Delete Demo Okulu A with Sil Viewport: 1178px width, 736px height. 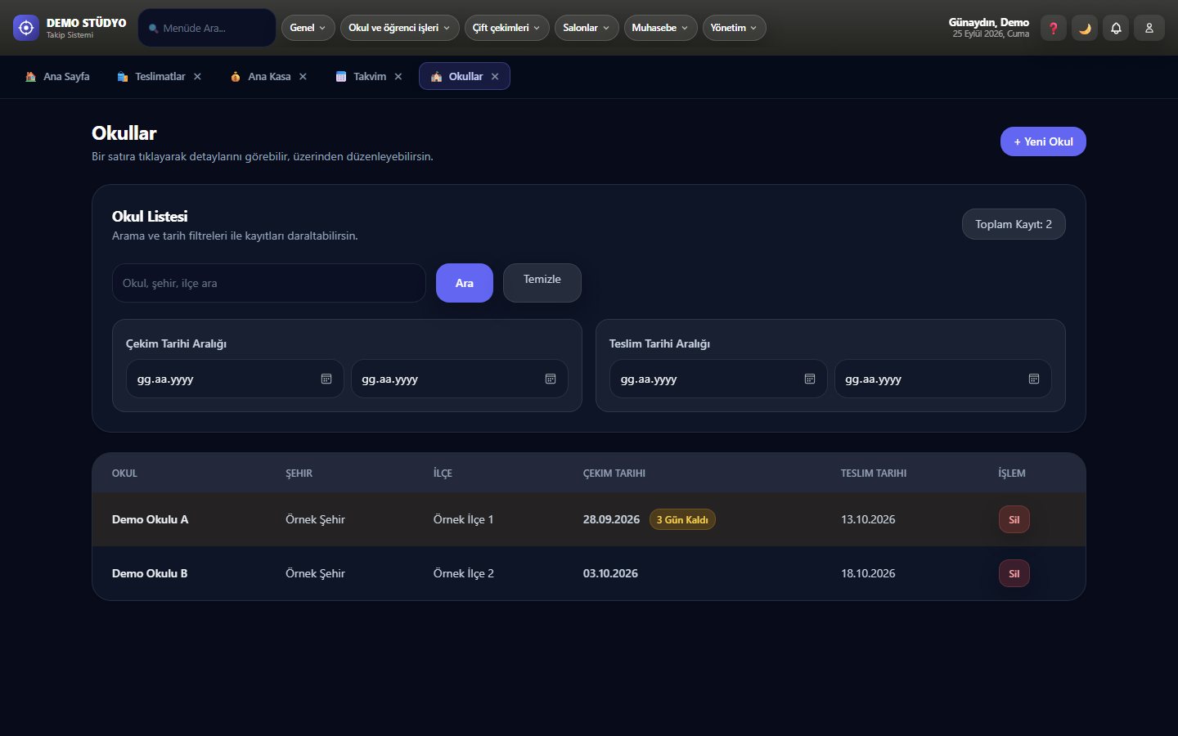point(1014,519)
